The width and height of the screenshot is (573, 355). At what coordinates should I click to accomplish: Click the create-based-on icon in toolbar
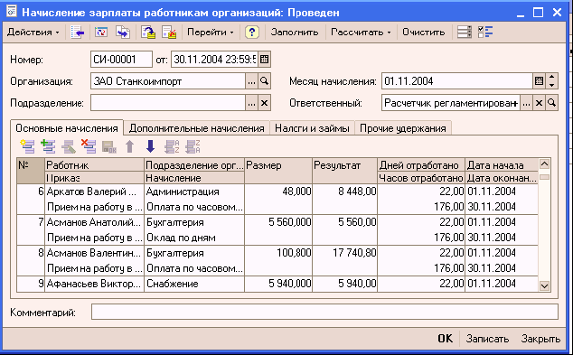pyautogui.click(x=123, y=33)
